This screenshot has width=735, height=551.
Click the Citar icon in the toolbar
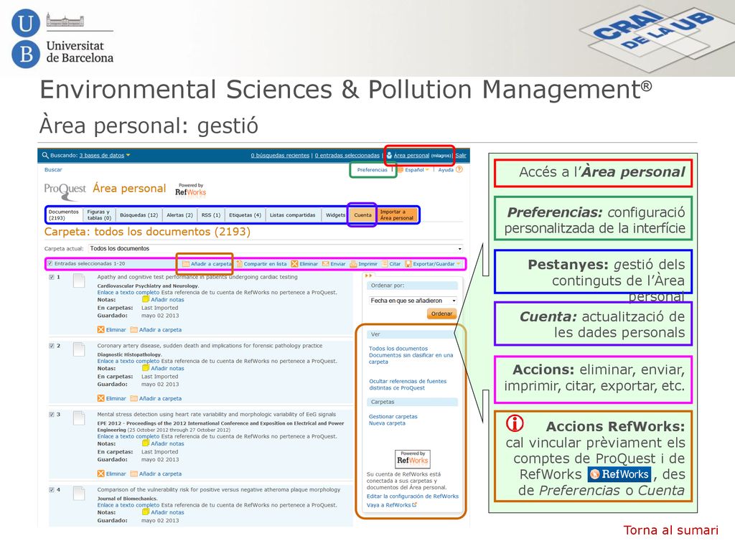385,264
